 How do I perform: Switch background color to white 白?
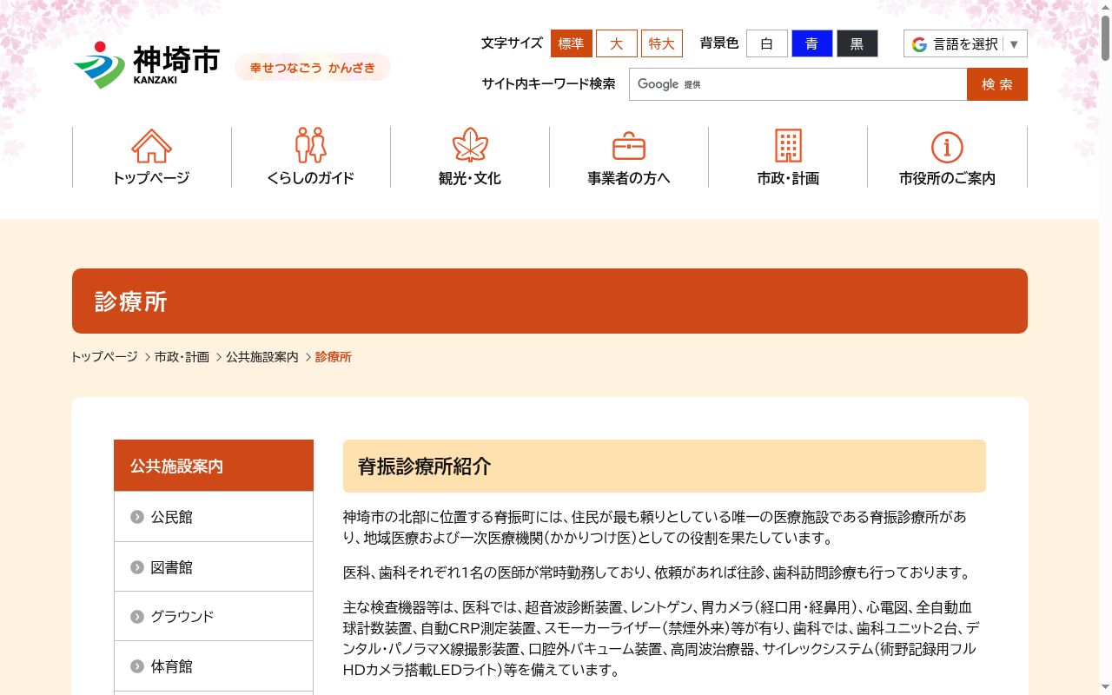(767, 43)
